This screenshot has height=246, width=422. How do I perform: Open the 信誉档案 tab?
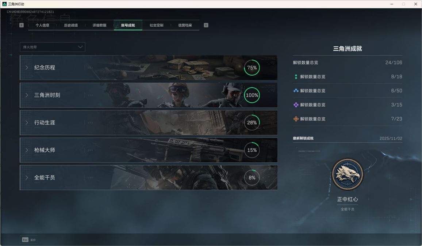click(x=185, y=25)
